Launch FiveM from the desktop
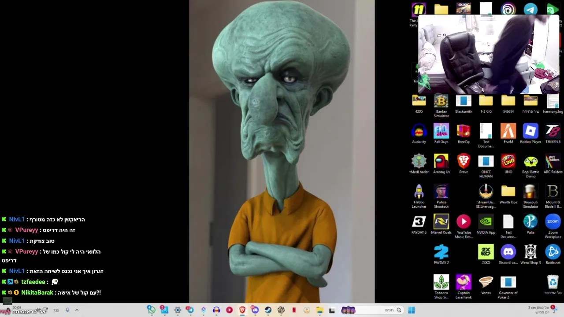564x317 pixels. pyautogui.click(x=508, y=134)
